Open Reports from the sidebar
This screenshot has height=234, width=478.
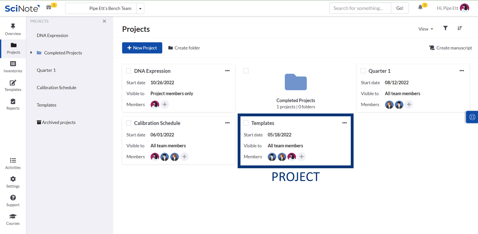(13, 104)
